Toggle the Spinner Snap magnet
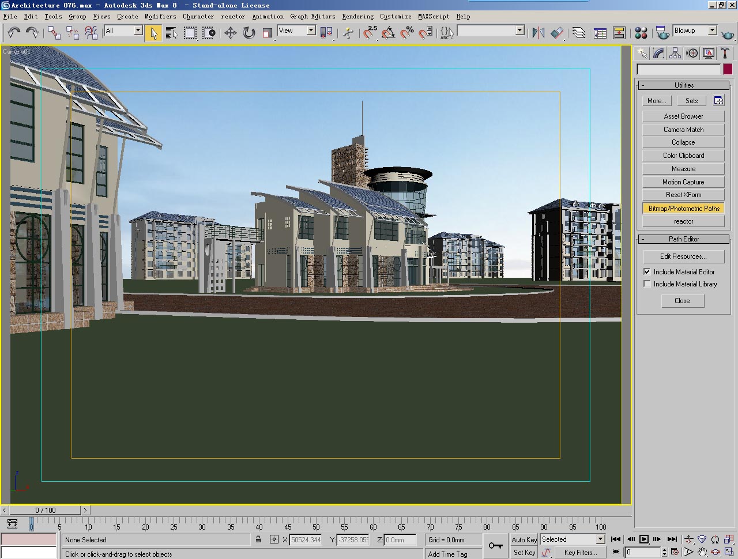This screenshot has height=559, width=738. pyautogui.click(x=426, y=33)
